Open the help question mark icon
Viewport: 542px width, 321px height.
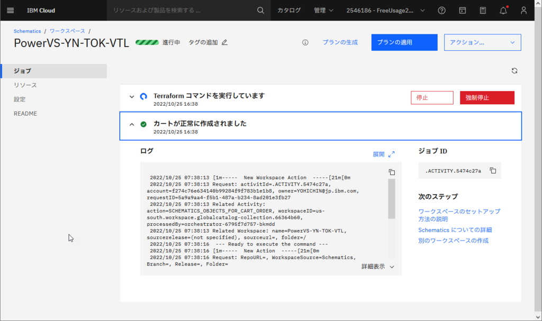coord(441,11)
